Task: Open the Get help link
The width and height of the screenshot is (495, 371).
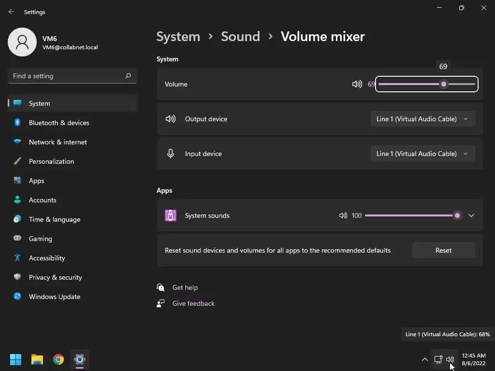Action: (185, 287)
